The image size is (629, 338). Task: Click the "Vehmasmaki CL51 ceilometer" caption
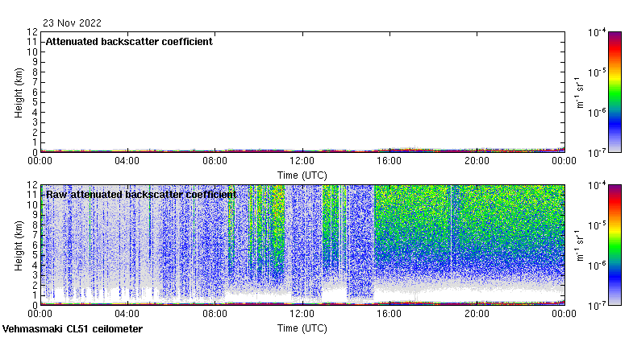point(73,329)
